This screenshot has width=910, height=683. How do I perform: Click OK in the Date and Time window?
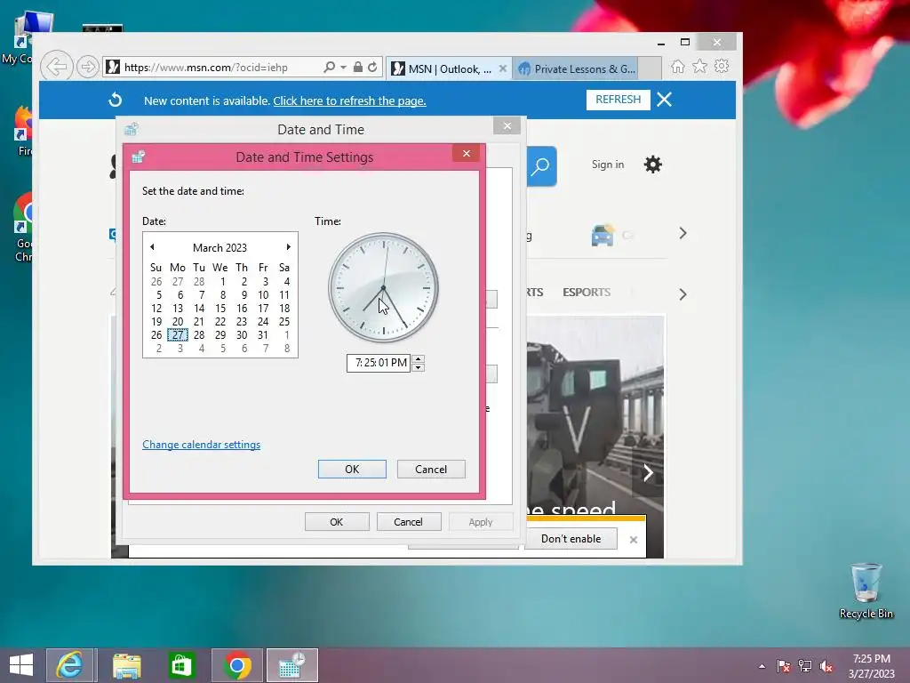tap(337, 522)
